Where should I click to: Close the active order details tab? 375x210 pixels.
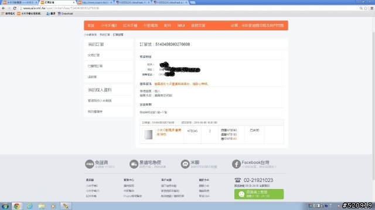pos(74,2)
